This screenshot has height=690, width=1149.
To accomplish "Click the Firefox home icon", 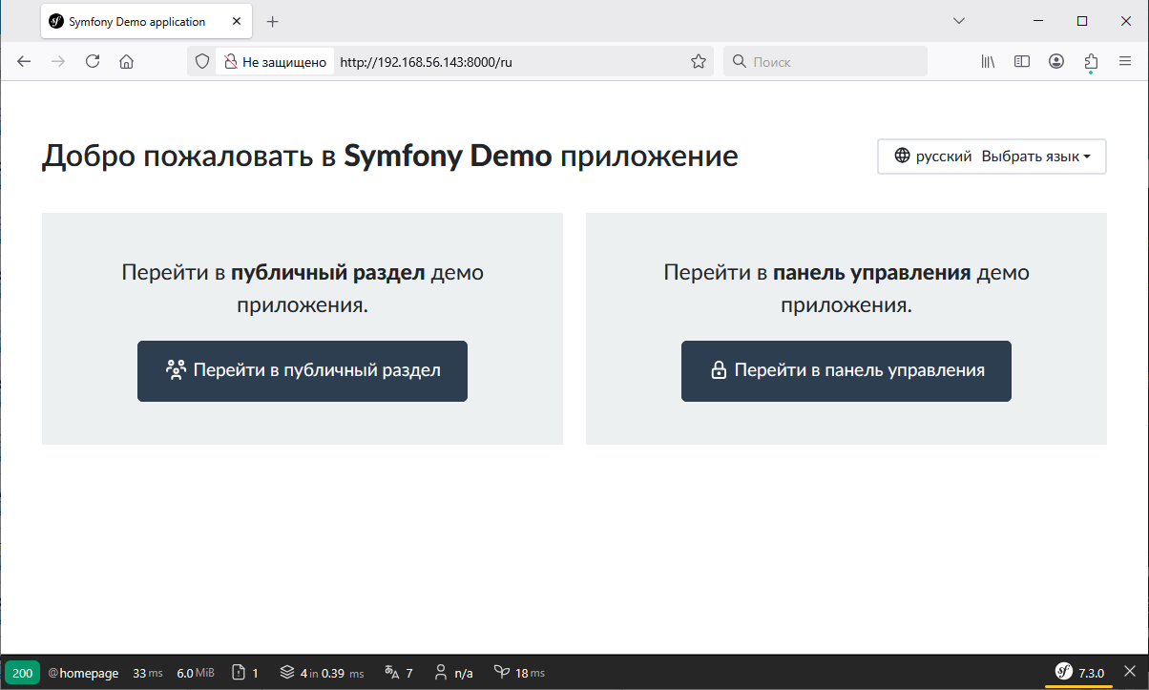I will (x=126, y=62).
